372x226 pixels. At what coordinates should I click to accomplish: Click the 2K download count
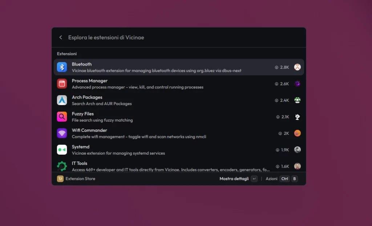[x=286, y=134]
